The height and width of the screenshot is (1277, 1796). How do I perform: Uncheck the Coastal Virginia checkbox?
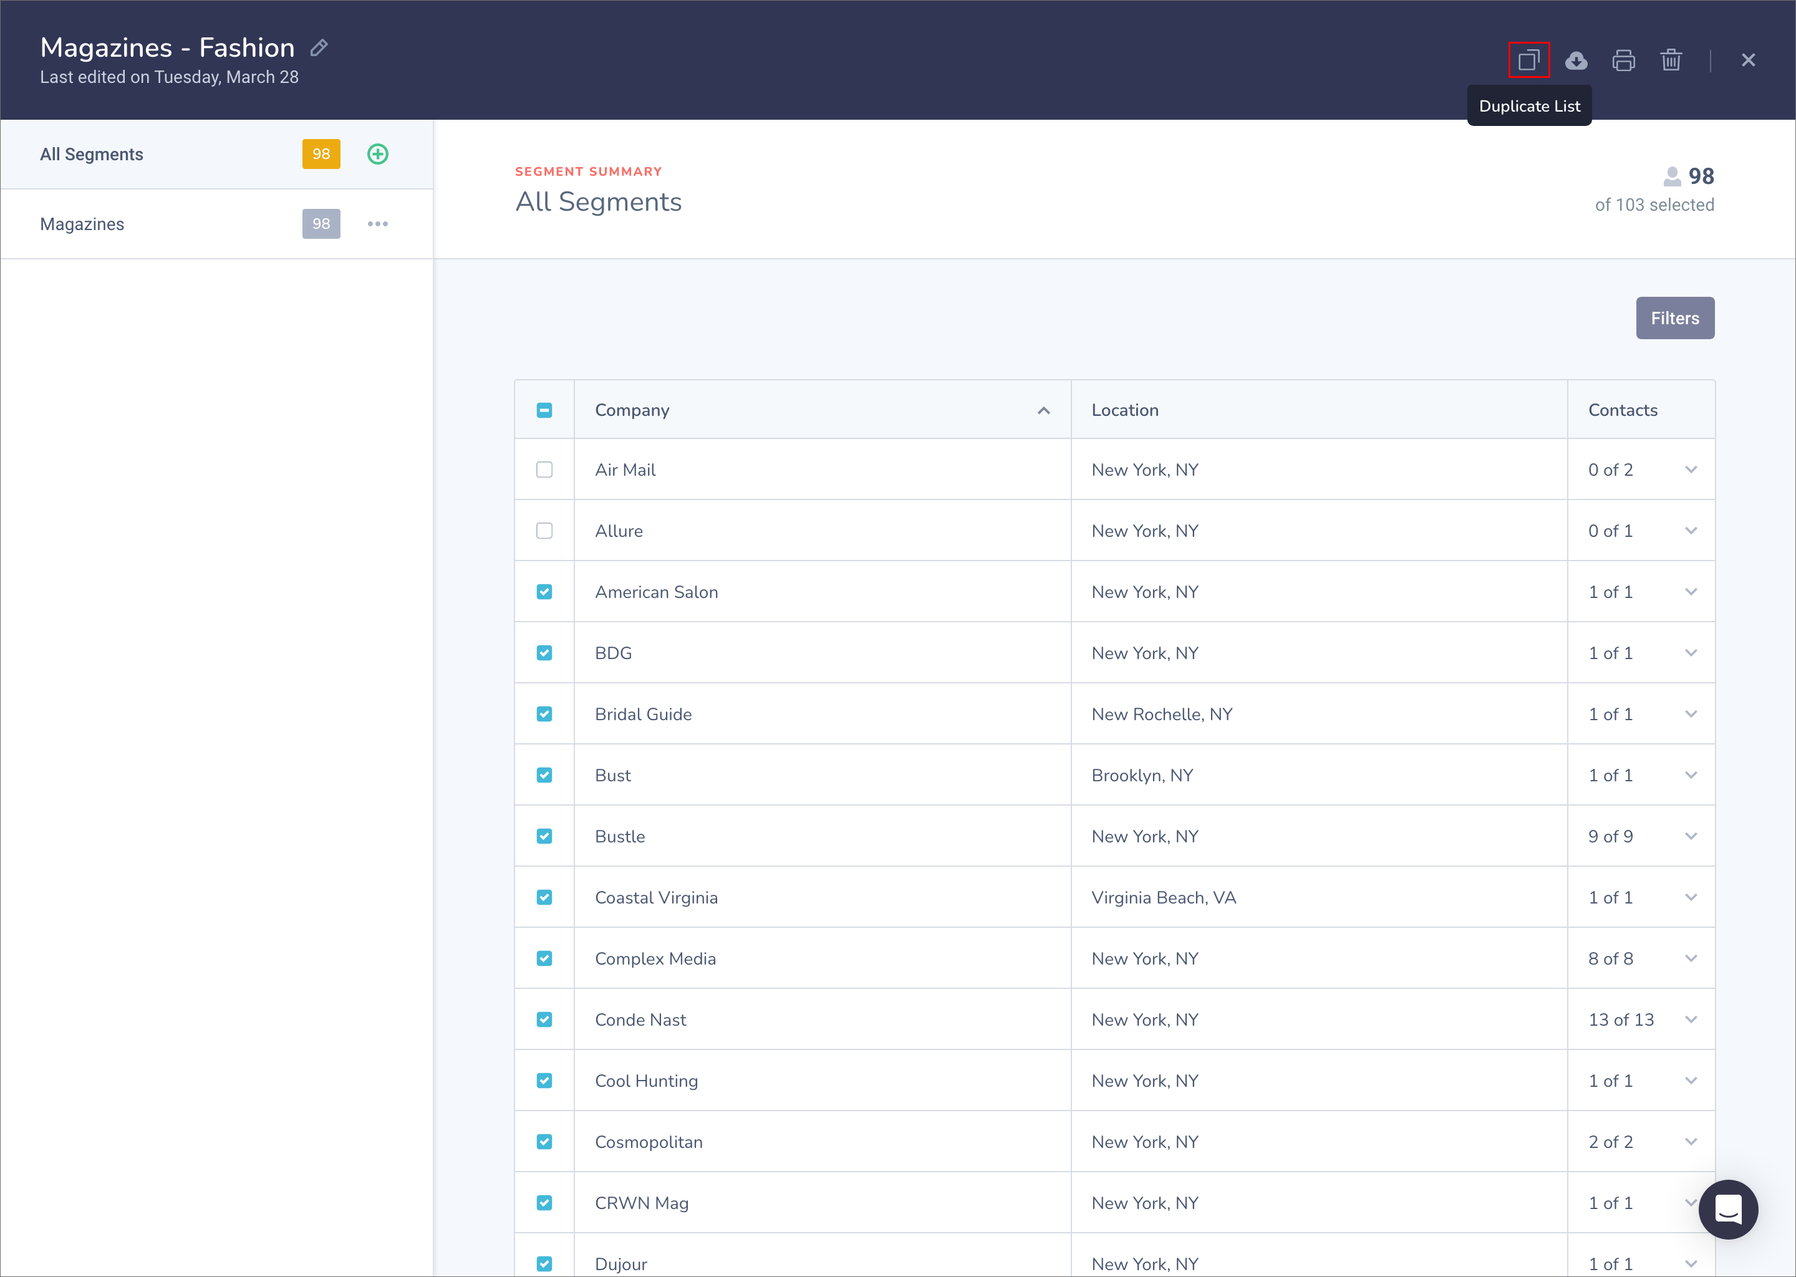pyautogui.click(x=544, y=897)
